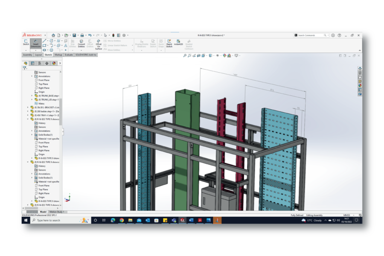
Task: Click the Print icon
Action: 82,35
